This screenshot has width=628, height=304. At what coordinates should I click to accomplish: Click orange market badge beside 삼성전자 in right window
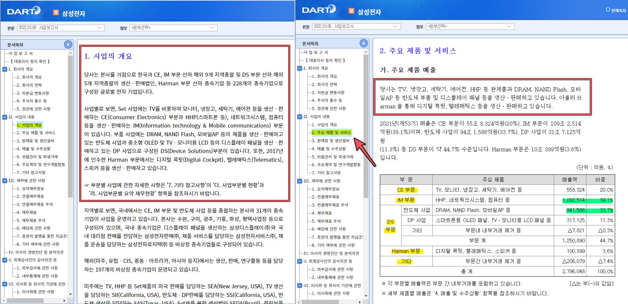(x=351, y=11)
